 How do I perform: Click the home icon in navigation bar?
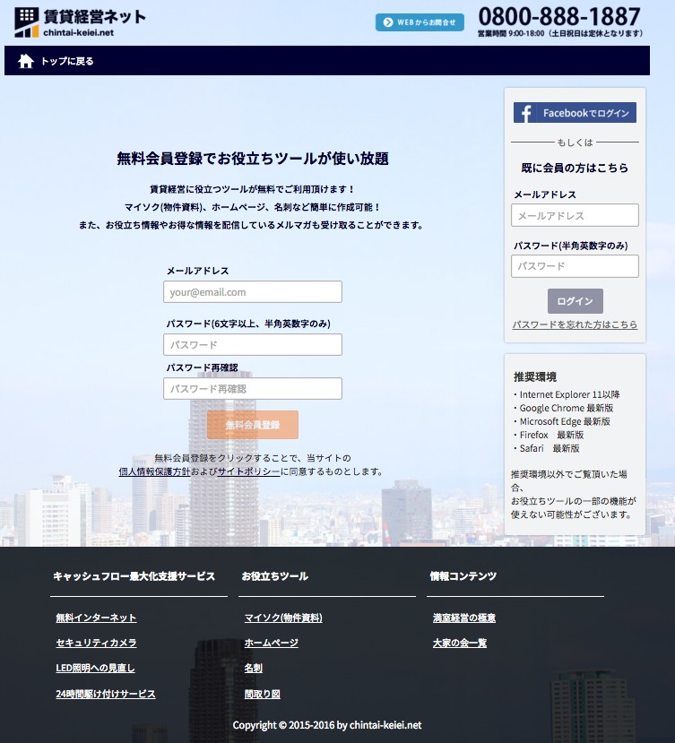point(26,61)
